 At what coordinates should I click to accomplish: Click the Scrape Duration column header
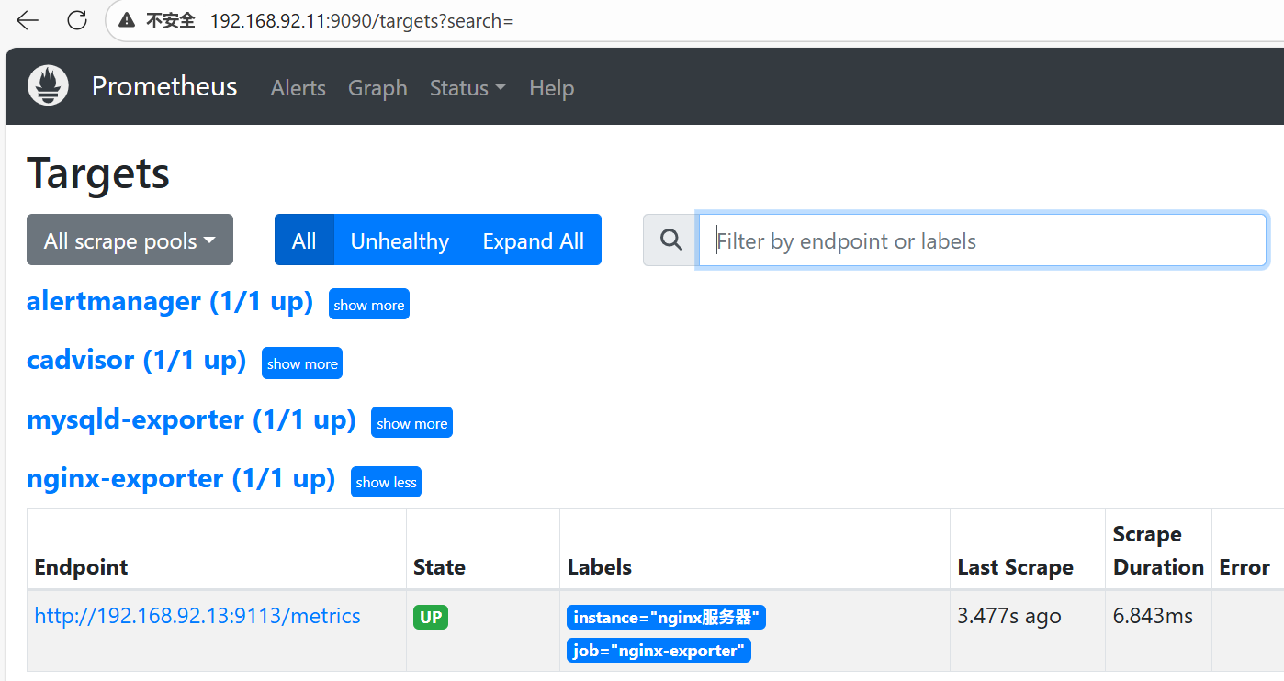click(1158, 551)
